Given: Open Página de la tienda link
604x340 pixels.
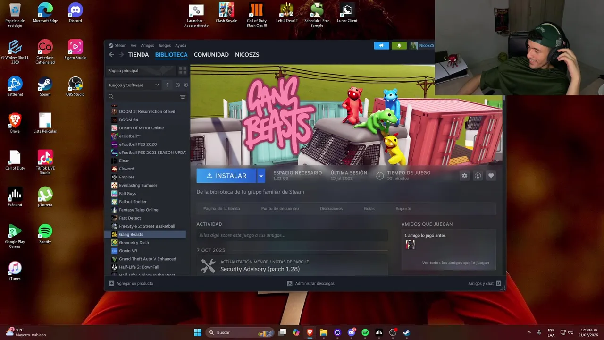Looking at the screenshot, I should 222,208.
